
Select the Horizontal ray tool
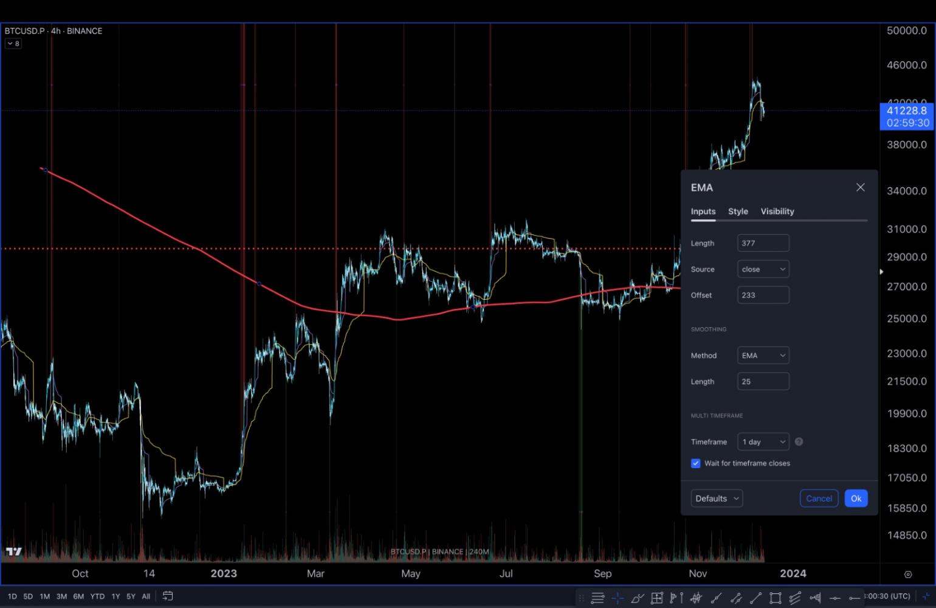pos(854,598)
